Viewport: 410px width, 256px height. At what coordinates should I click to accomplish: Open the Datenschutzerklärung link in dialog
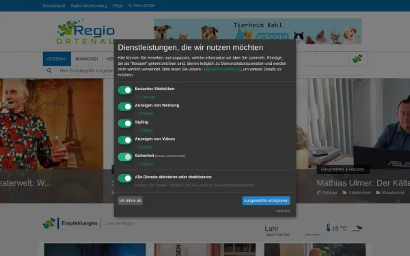click(221, 69)
